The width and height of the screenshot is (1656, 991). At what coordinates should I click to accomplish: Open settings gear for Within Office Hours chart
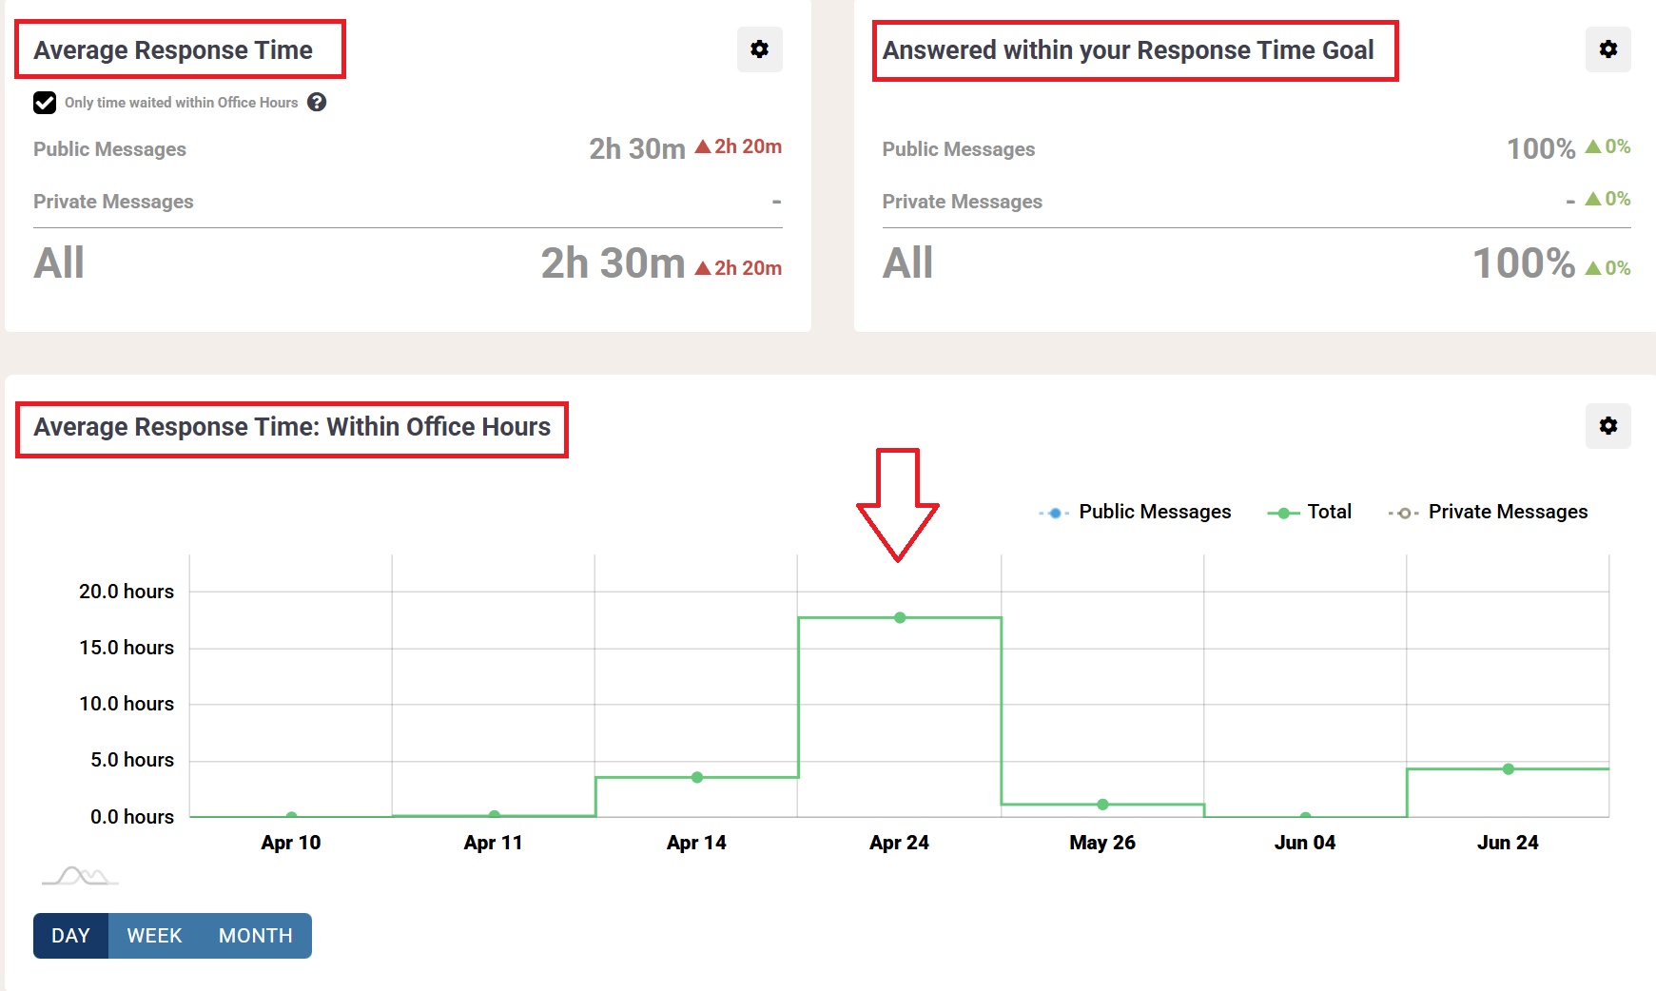[1607, 426]
